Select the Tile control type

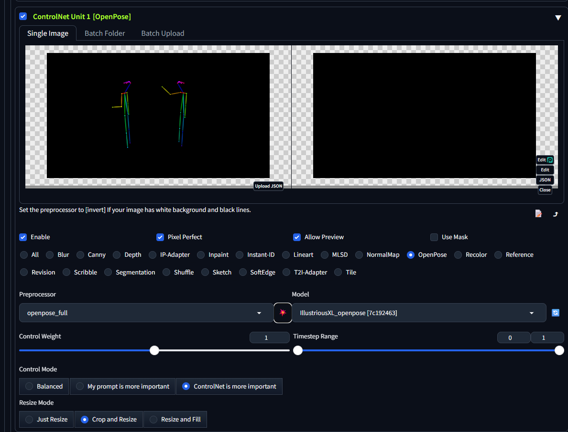(345, 273)
